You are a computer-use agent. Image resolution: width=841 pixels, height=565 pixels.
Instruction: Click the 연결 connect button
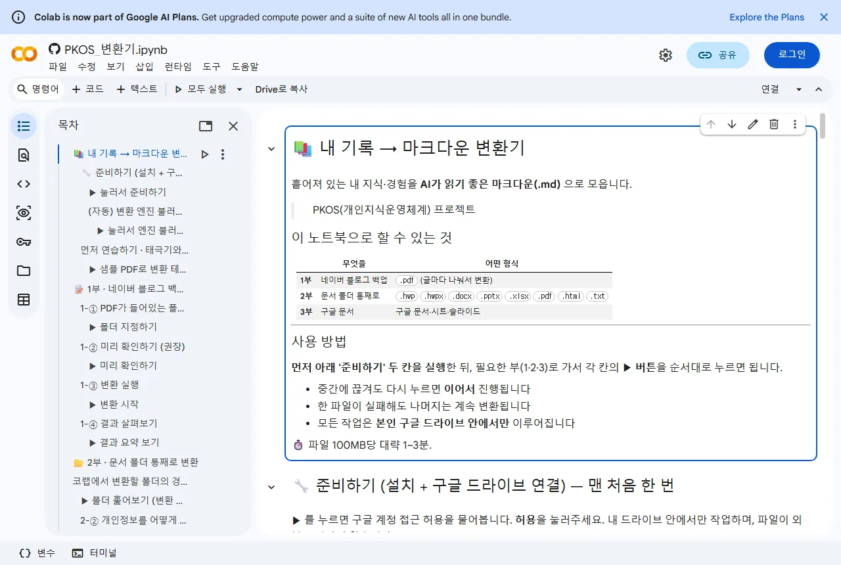pos(770,89)
